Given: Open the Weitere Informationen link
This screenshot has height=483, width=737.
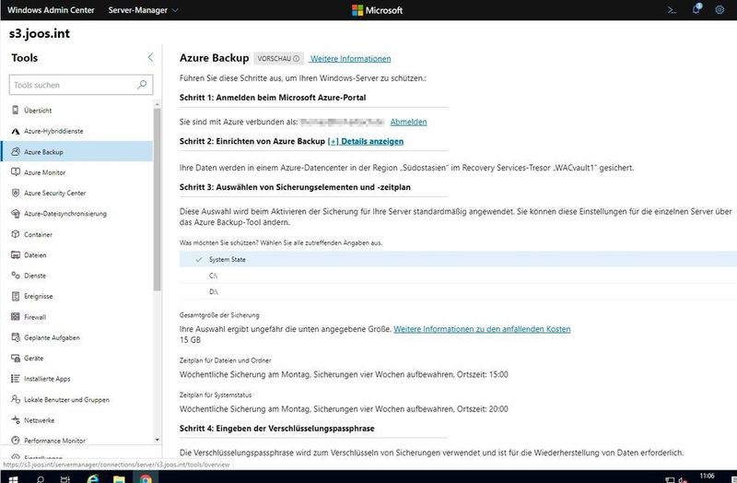Looking at the screenshot, I should [x=350, y=59].
